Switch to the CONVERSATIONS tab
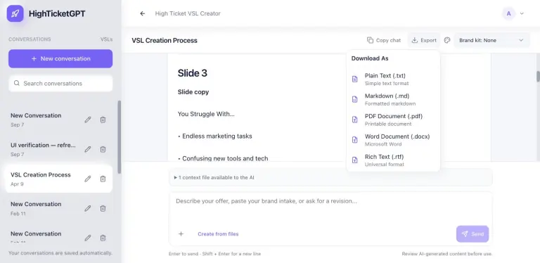Image resolution: width=540 pixels, height=263 pixels. click(x=30, y=39)
